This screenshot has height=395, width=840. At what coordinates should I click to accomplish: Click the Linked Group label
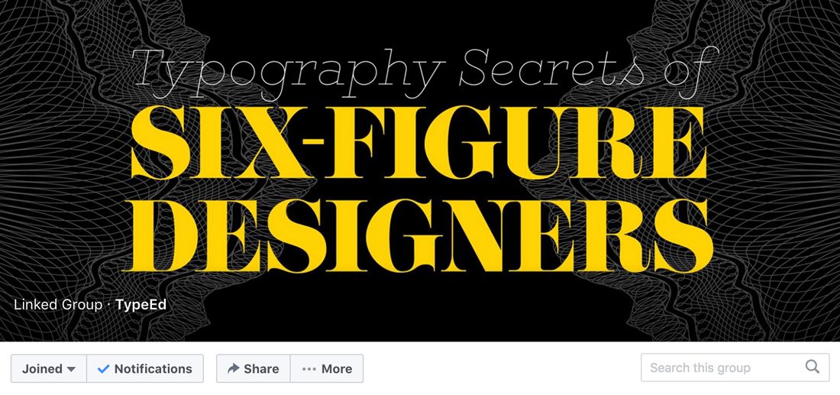tap(58, 305)
